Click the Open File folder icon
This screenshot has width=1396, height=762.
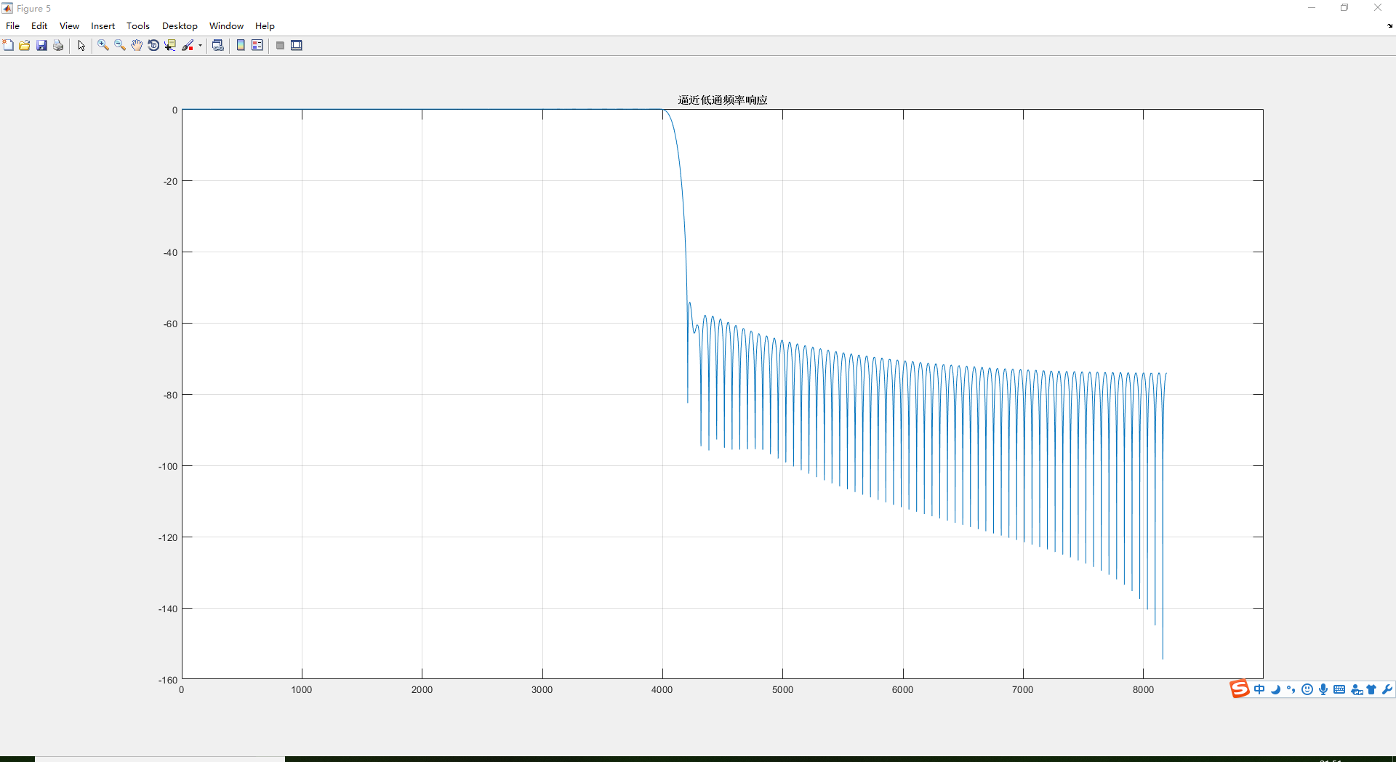coord(25,45)
